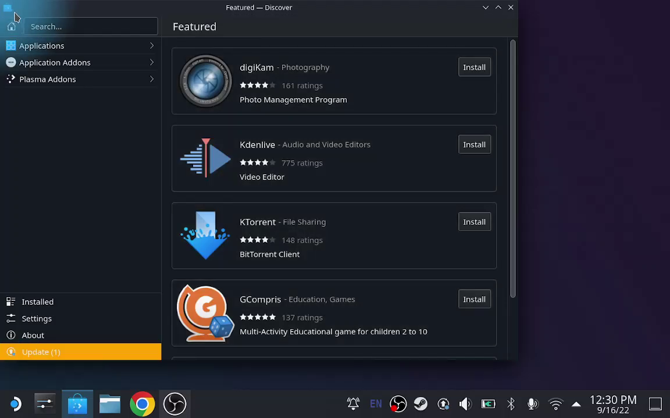
Task: Install KTorrent
Action: click(475, 222)
